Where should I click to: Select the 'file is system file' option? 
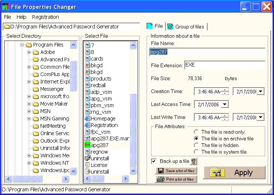[x=196, y=152]
